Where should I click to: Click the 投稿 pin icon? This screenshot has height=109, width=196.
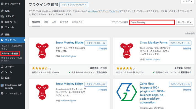point(2,11)
